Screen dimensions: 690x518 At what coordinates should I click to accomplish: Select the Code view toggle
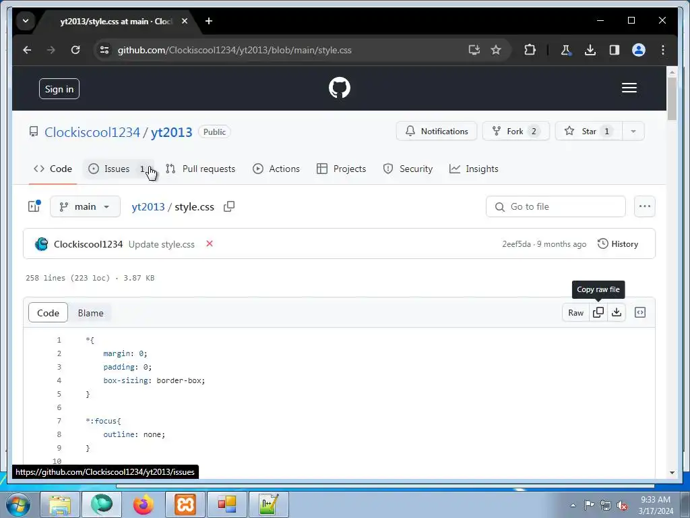point(48,313)
